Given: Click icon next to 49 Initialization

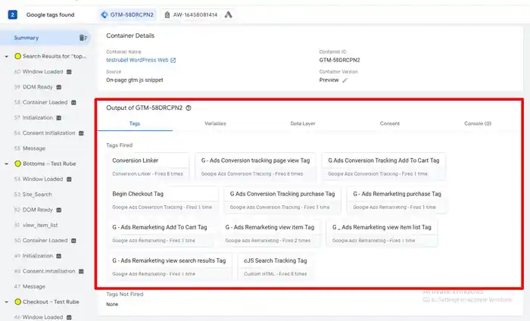Looking at the screenshot, I should click(x=59, y=256).
